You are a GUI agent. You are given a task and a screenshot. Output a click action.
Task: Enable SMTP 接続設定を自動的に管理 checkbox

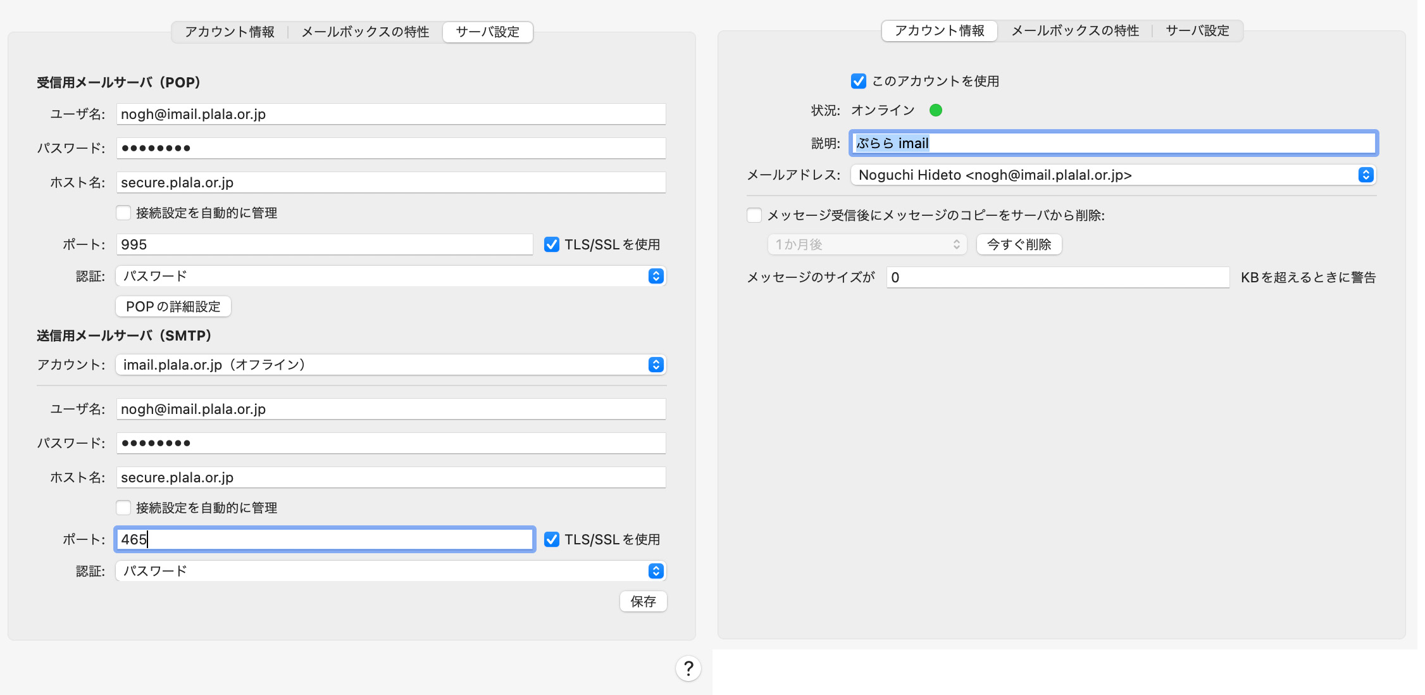coord(124,508)
